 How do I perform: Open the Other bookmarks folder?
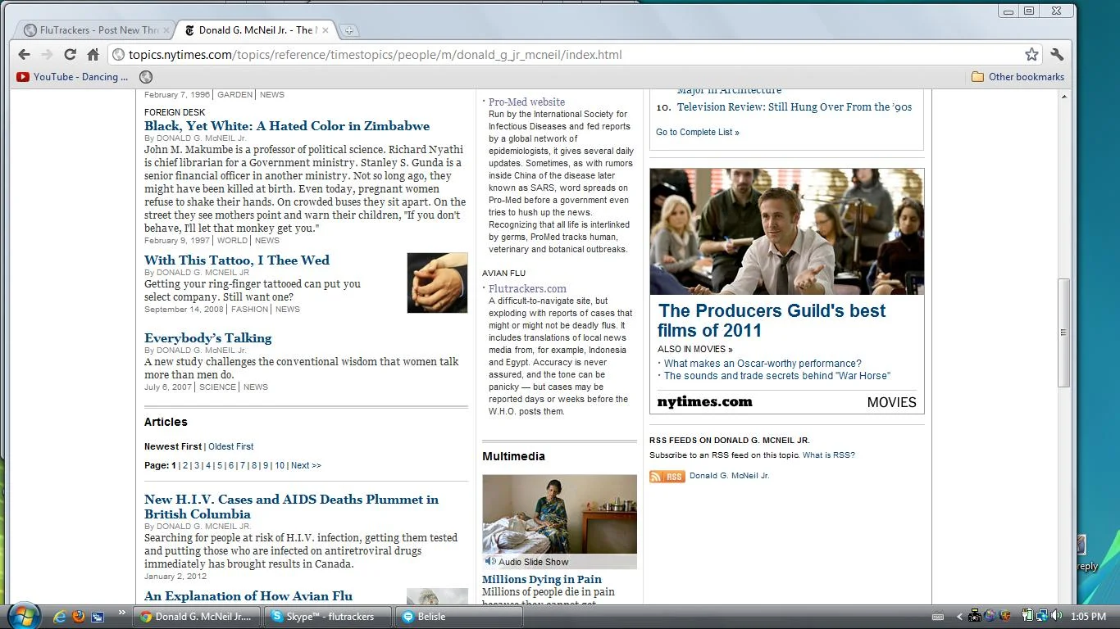tap(1018, 77)
